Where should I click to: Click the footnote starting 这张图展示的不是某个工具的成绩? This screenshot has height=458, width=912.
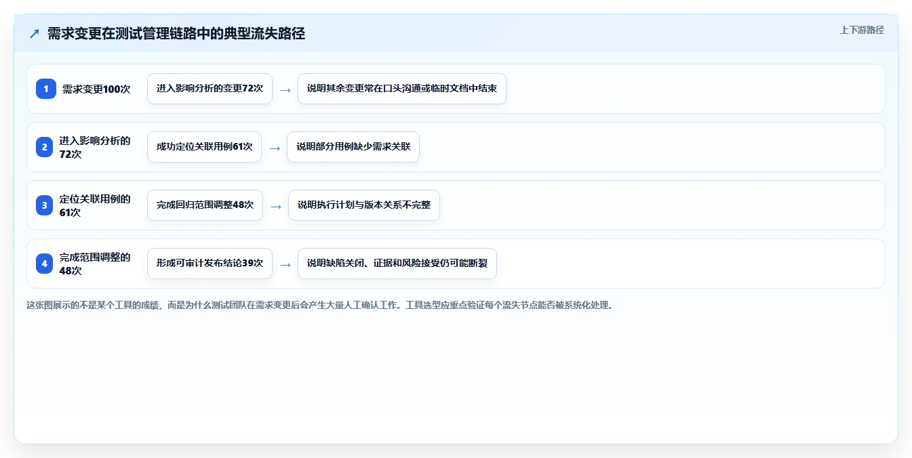tap(319, 305)
